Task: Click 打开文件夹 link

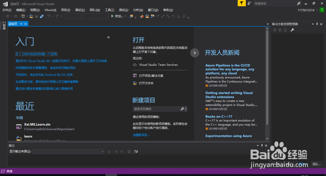Action: pos(146,83)
